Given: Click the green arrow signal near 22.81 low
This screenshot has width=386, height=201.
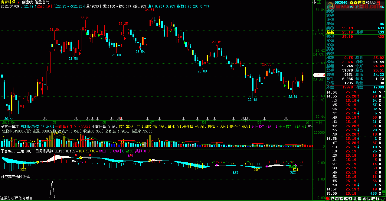Looking at the screenshot, I should pyautogui.click(x=285, y=86).
